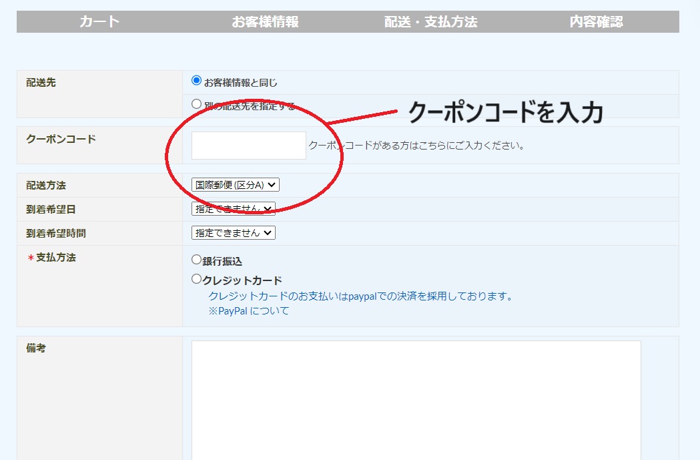Switch to the 内容確認 step tab

pos(596,22)
